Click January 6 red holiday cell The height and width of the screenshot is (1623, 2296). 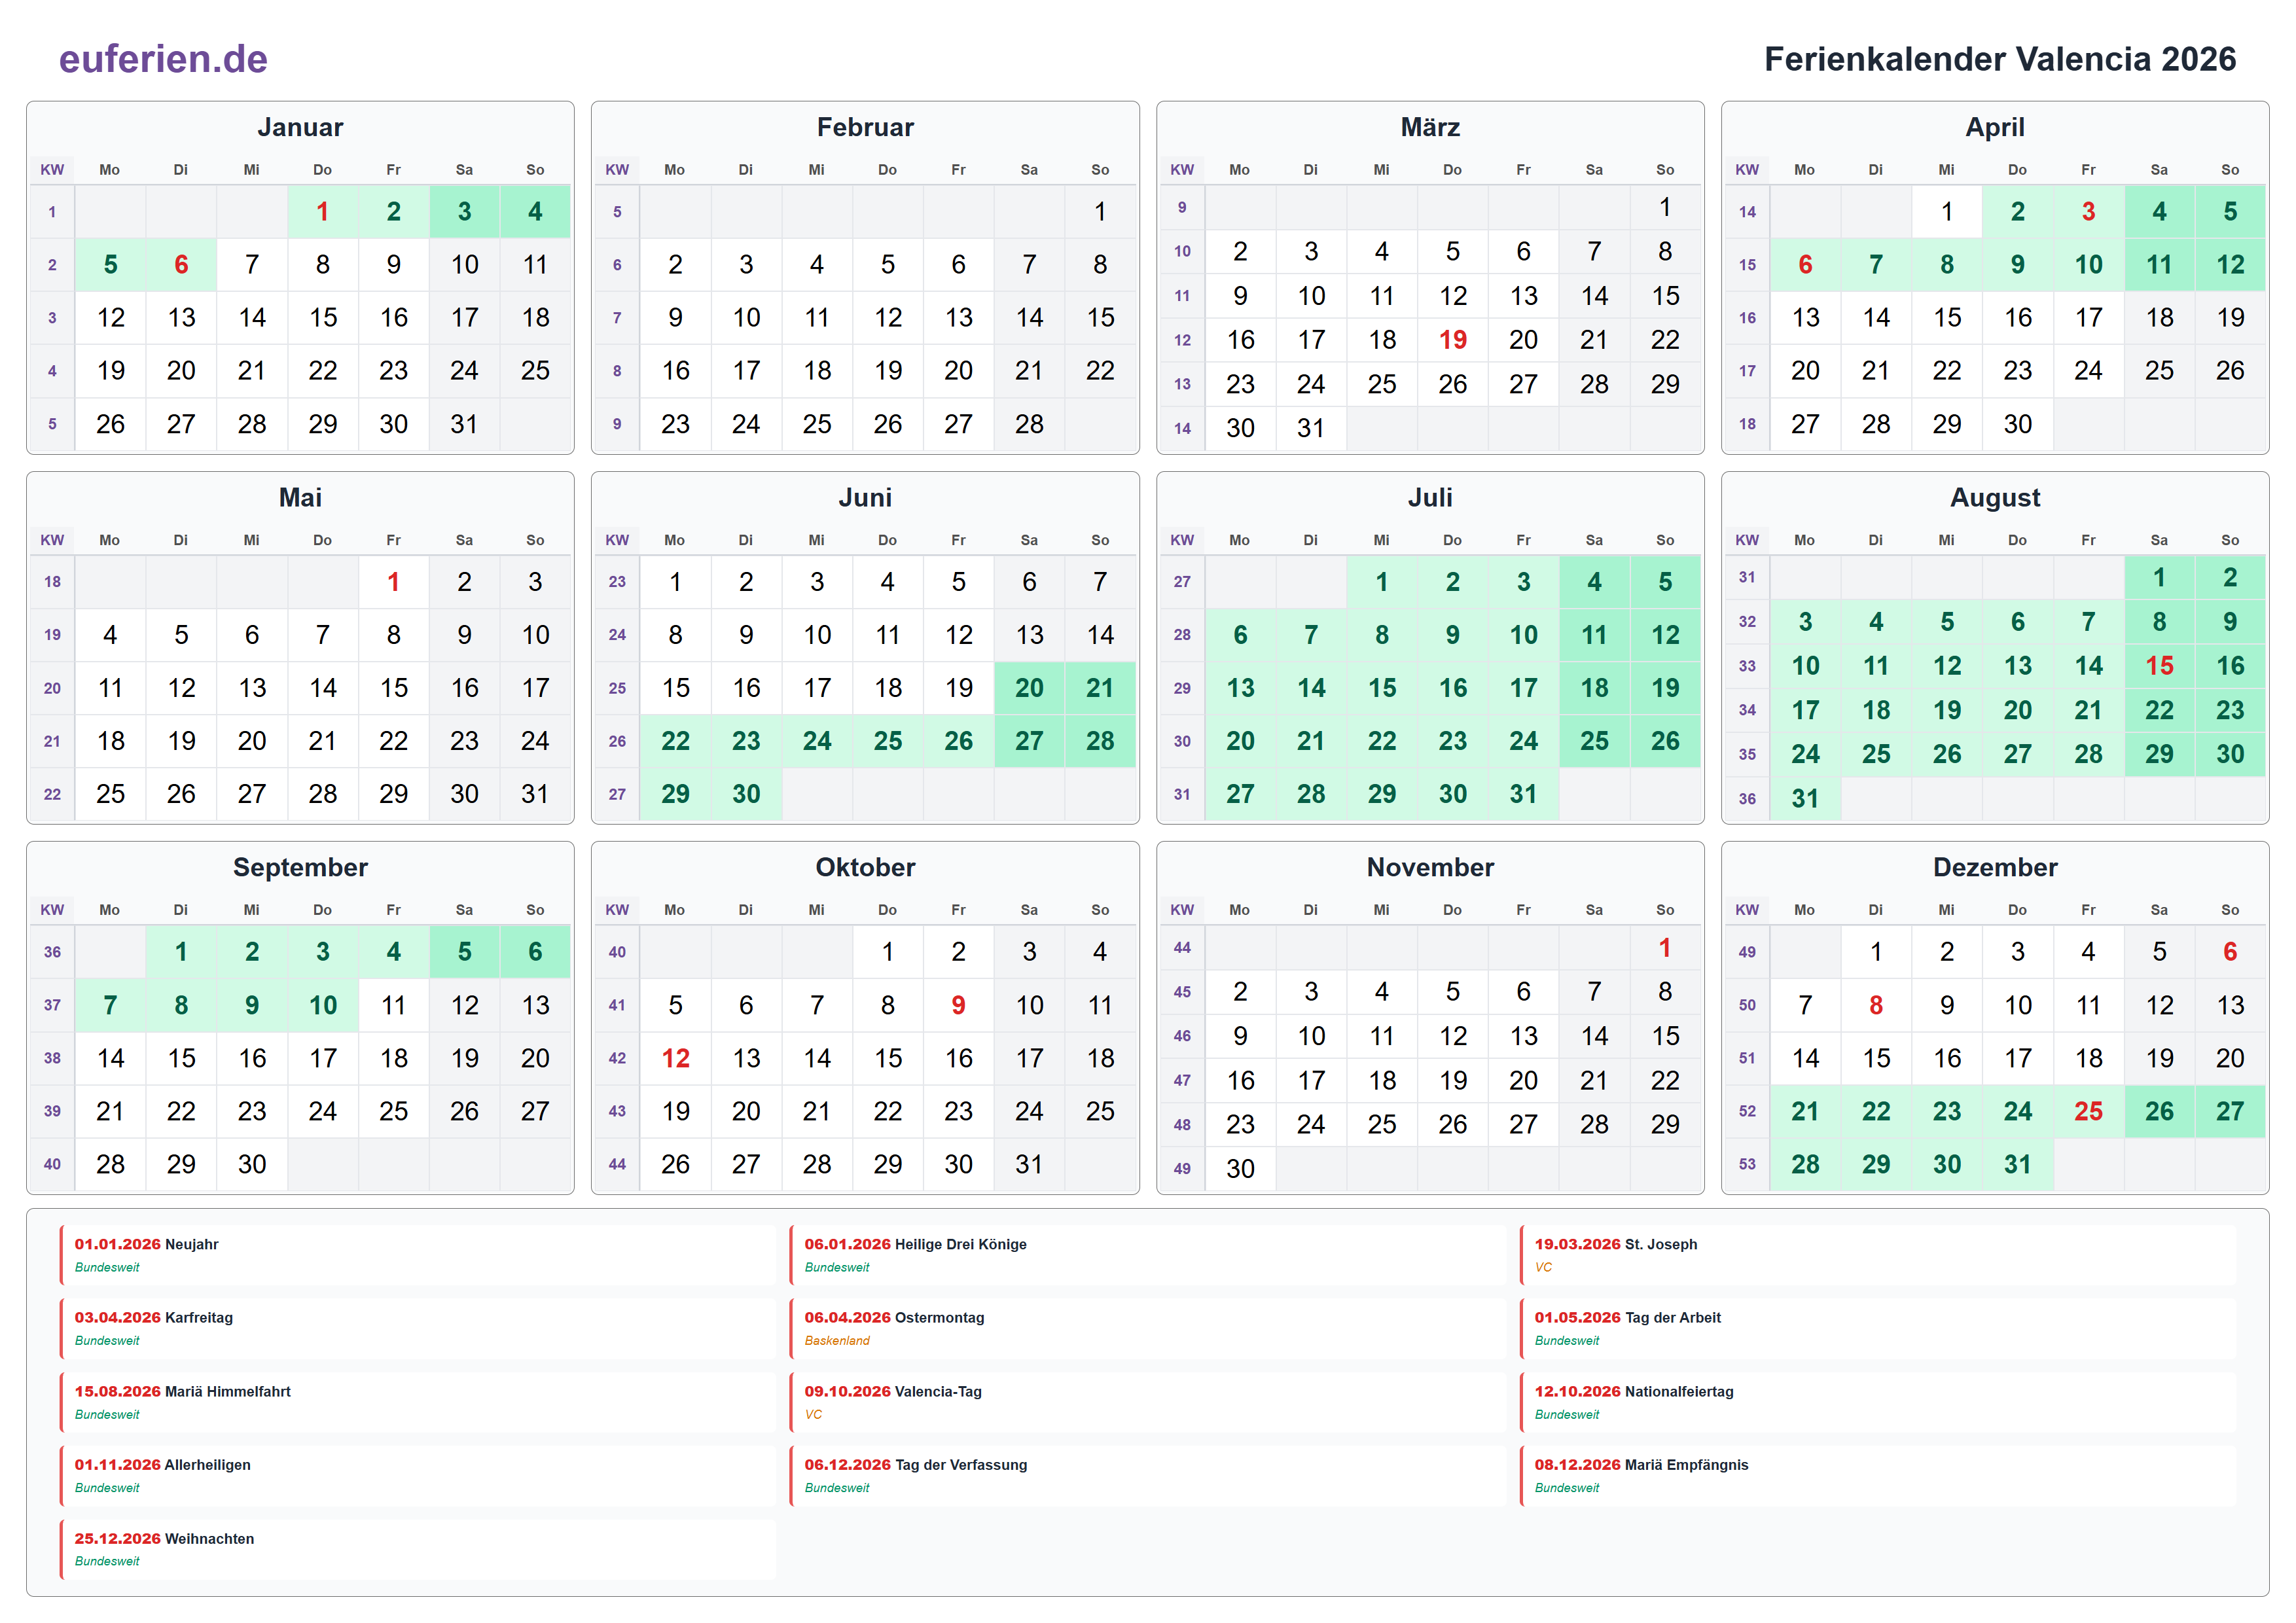pyautogui.click(x=181, y=265)
